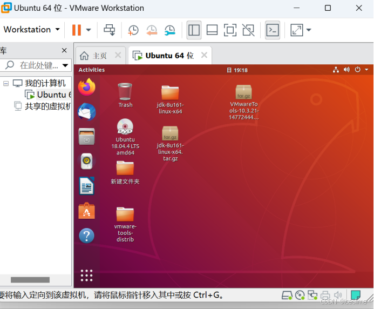This screenshot has width=374, height=309.
Task: Select the jdk-8u161-linux-x64 folder
Action: pyautogui.click(x=171, y=99)
